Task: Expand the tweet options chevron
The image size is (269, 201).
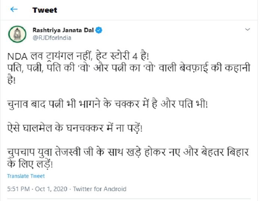Action: pos(247,29)
